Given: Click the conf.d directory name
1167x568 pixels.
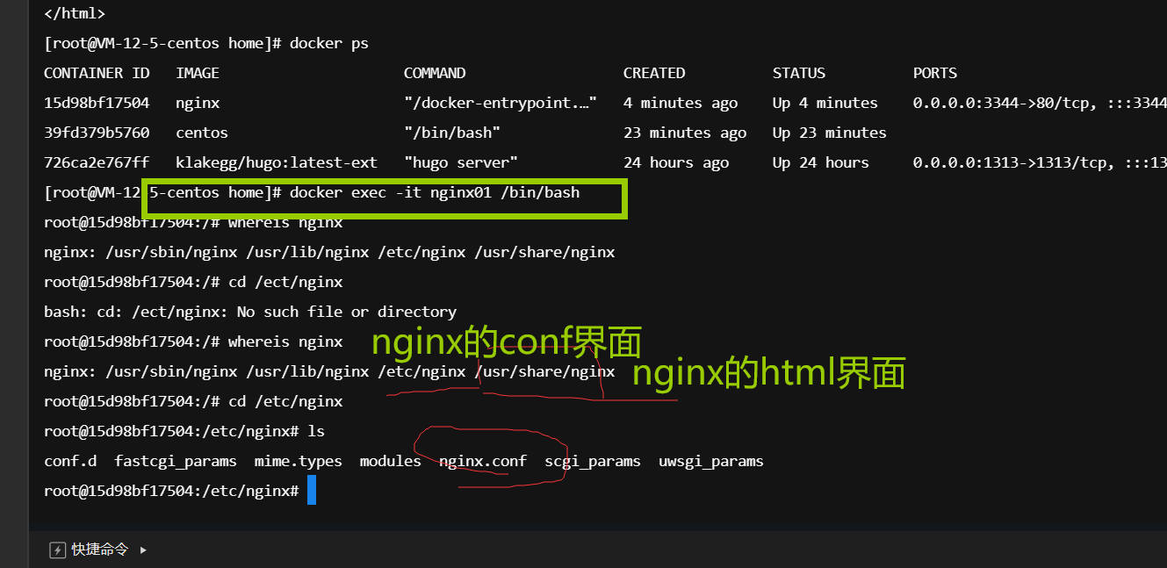Looking at the screenshot, I should tap(70, 461).
